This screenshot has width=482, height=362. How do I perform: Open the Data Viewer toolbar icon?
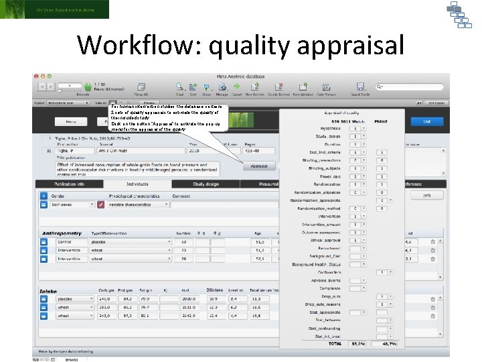[x=326, y=87]
